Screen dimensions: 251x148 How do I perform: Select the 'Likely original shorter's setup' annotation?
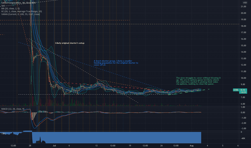[70, 43]
